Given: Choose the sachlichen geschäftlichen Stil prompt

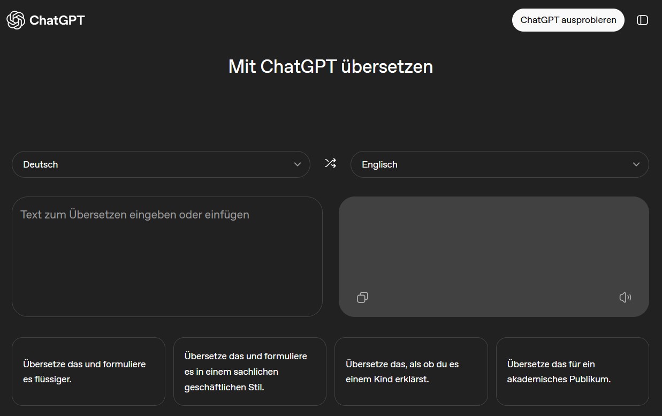Looking at the screenshot, I should [x=249, y=371].
